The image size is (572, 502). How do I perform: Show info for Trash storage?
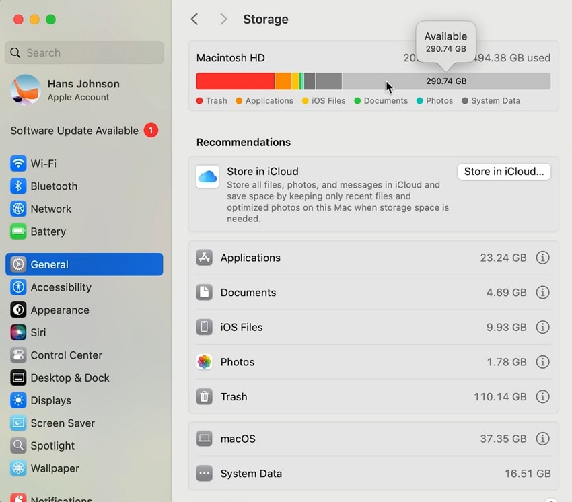click(542, 396)
